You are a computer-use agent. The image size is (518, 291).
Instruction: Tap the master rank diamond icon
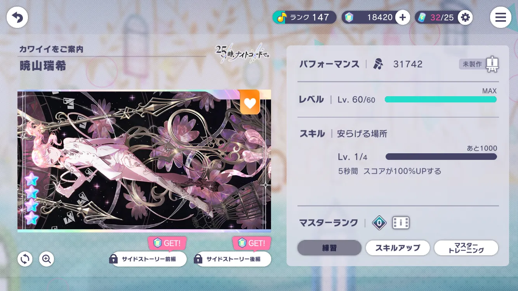(x=379, y=223)
